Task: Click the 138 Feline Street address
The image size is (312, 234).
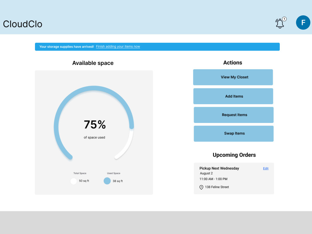Action: [217, 187]
